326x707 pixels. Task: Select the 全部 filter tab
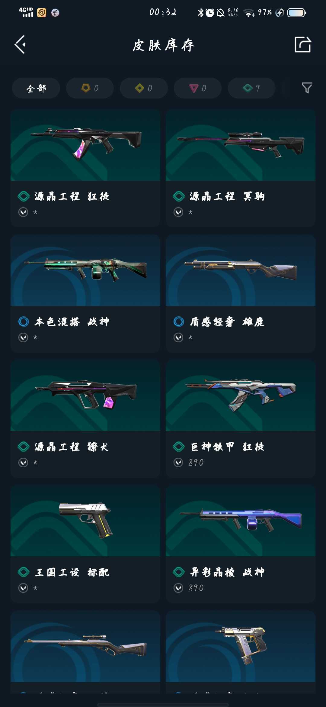pos(36,88)
